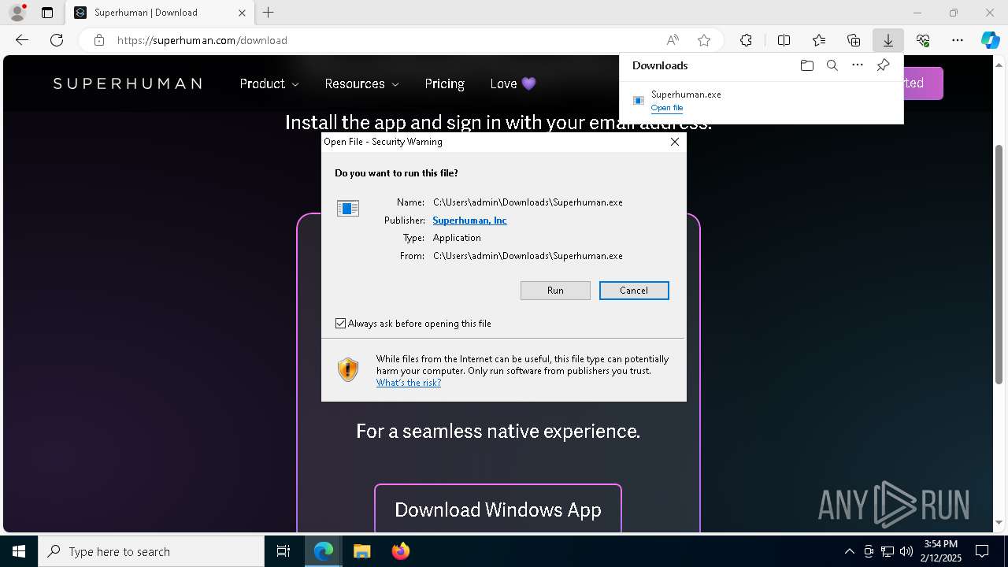This screenshot has height=567, width=1008.
Task: Uncheck Always ask before opening this file
Action: point(341,324)
